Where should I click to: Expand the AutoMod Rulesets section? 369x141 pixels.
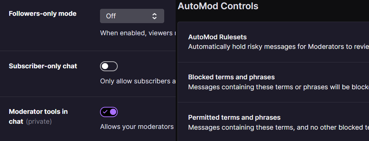[273, 42]
